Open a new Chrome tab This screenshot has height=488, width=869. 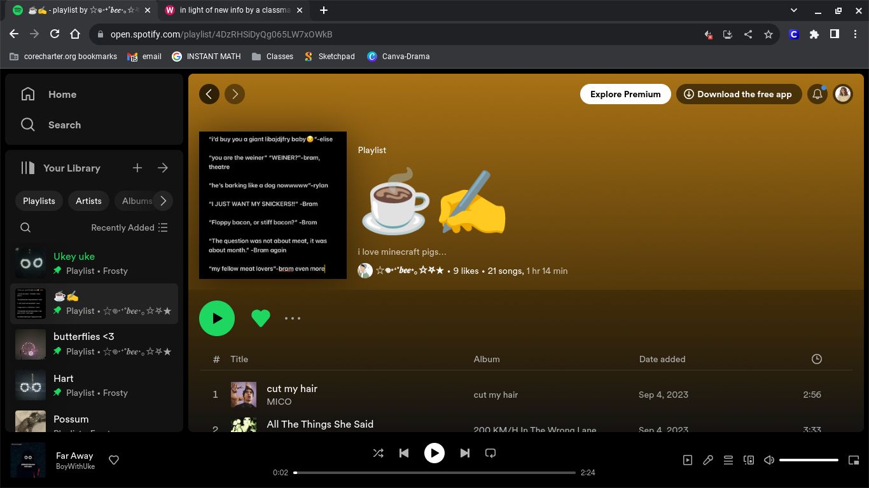tap(324, 10)
